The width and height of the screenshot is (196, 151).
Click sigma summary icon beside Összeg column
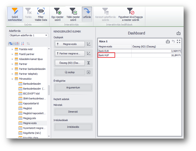89,63
